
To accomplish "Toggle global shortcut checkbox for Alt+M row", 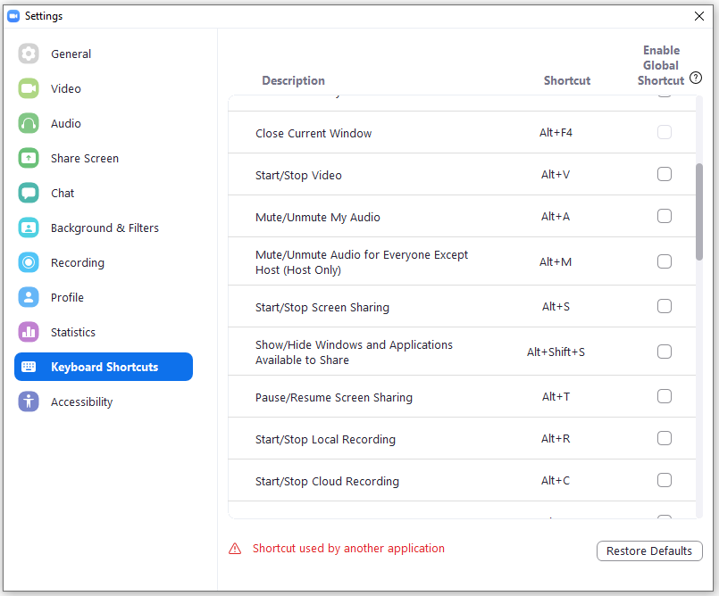I will 665,261.
